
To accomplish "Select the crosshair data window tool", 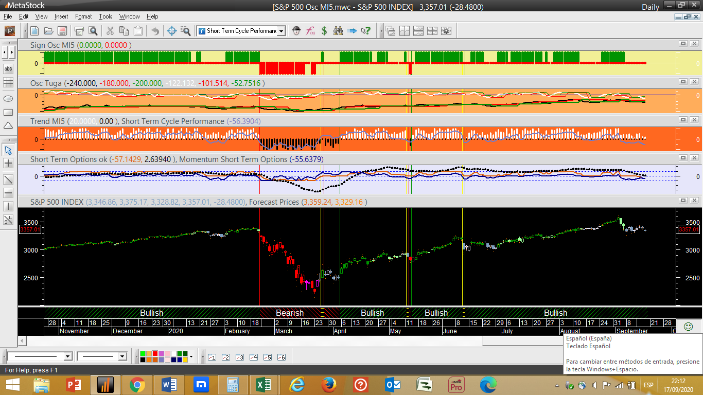I will coord(172,31).
